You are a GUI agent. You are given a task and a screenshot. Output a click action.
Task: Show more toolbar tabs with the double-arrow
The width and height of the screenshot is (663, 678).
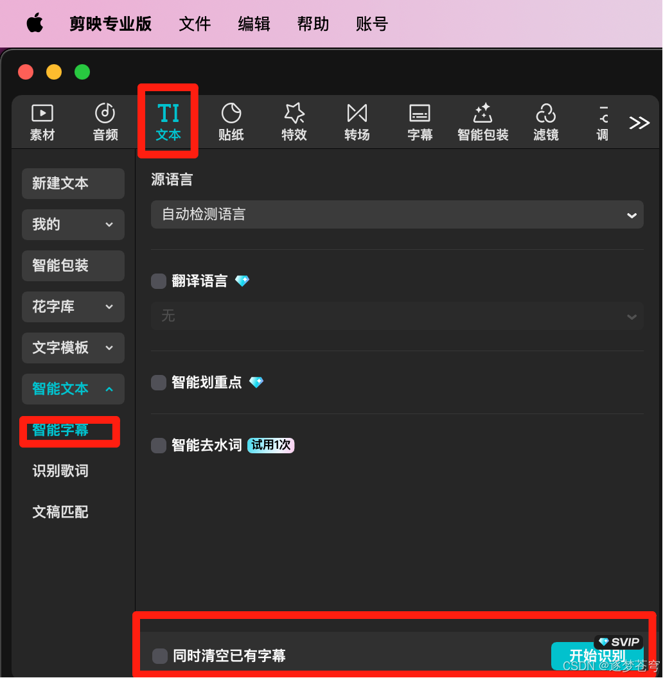[x=639, y=123]
